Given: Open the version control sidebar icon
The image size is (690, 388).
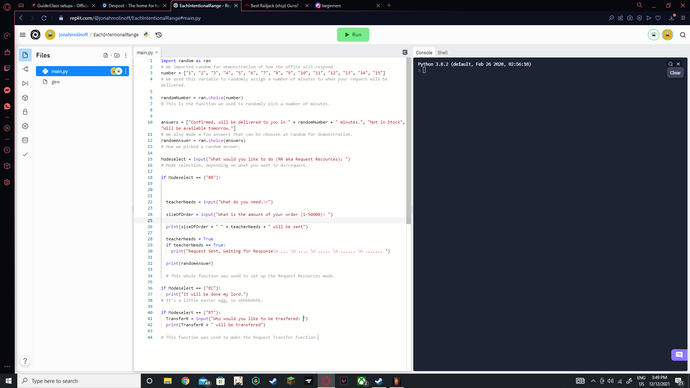Looking at the screenshot, I should coord(25,69).
